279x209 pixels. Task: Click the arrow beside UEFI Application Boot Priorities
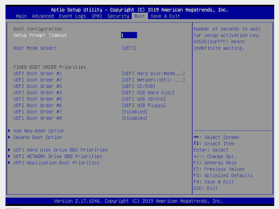pos(9,162)
